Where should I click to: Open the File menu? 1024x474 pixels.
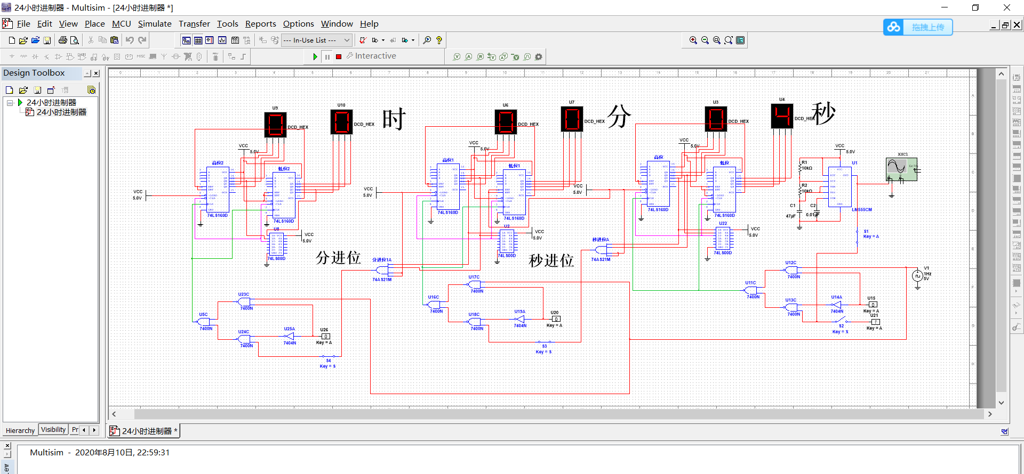pos(23,24)
